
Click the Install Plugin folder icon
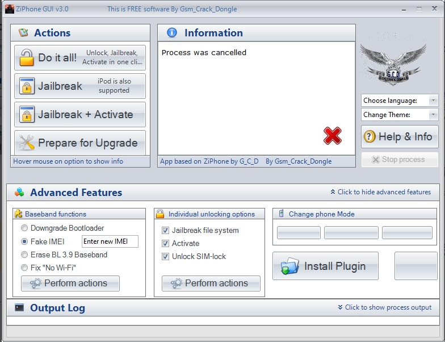pyautogui.click(x=289, y=266)
